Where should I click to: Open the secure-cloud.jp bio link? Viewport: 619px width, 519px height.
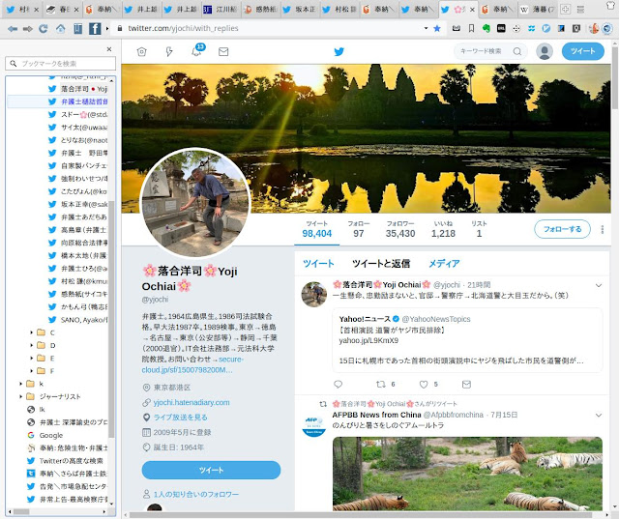pyautogui.click(x=192, y=364)
